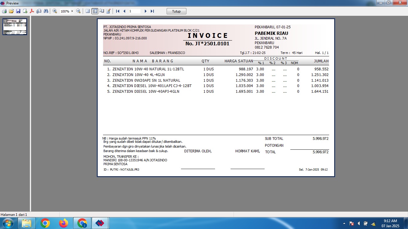Viewport: 408px width, 229px height.
Task: Open the page settings book icon
Action: pyautogui.click(x=102, y=11)
